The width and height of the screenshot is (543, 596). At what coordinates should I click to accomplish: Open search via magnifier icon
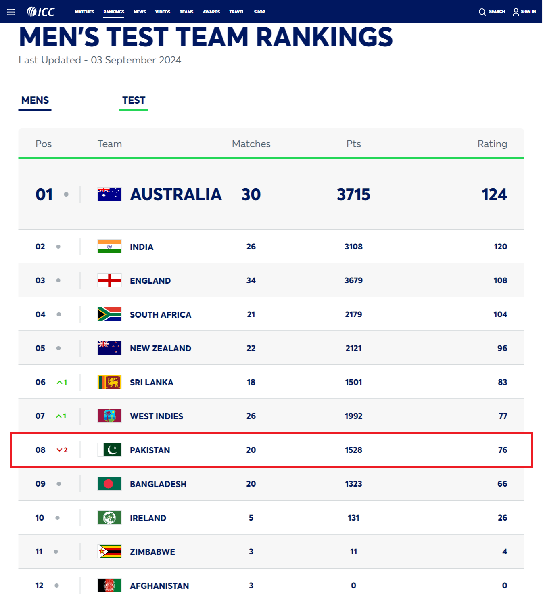482,12
